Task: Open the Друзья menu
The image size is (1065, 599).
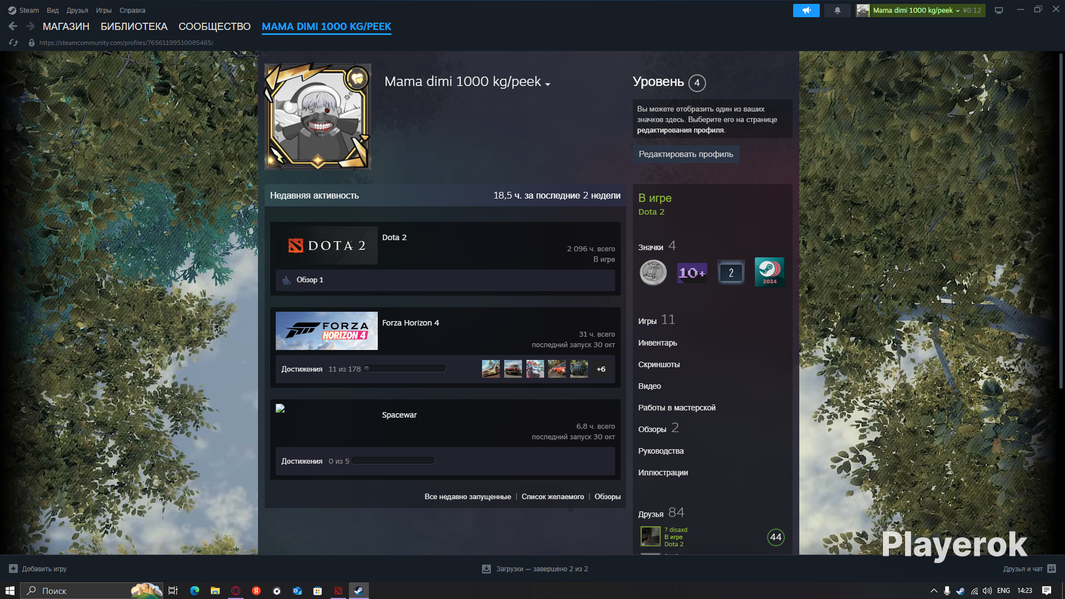Action: (77, 10)
